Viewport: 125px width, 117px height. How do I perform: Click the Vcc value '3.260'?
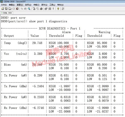coord(38,54)
